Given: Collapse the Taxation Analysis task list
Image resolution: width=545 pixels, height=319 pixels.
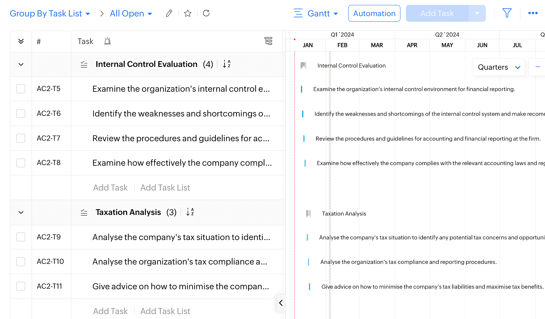Looking at the screenshot, I should pyautogui.click(x=21, y=212).
